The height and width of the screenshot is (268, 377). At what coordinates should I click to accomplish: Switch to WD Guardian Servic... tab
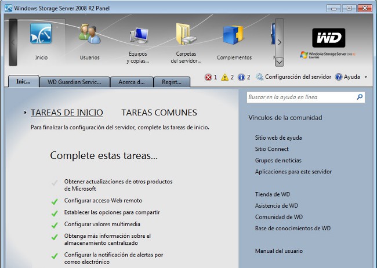tap(75, 82)
